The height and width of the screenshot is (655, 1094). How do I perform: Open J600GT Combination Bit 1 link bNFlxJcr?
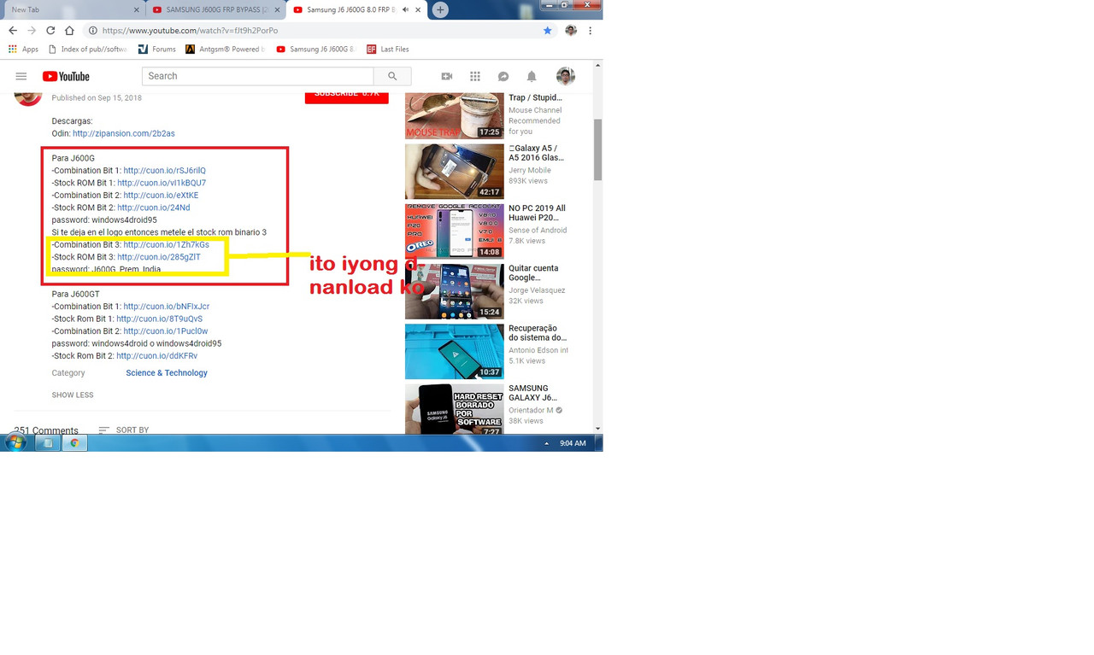[x=166, y=307]
